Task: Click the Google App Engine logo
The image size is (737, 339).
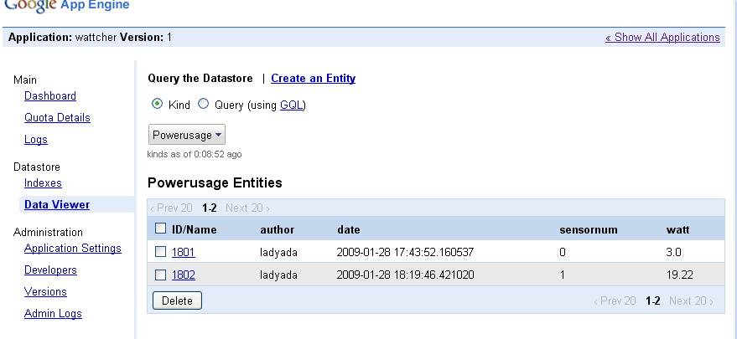Action: pos(69,6)
